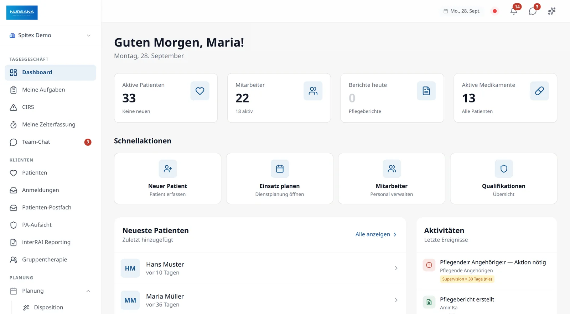This screenshot has height=314, width=570.
Task: Click the red recording status dot
Action: point(494,11)
